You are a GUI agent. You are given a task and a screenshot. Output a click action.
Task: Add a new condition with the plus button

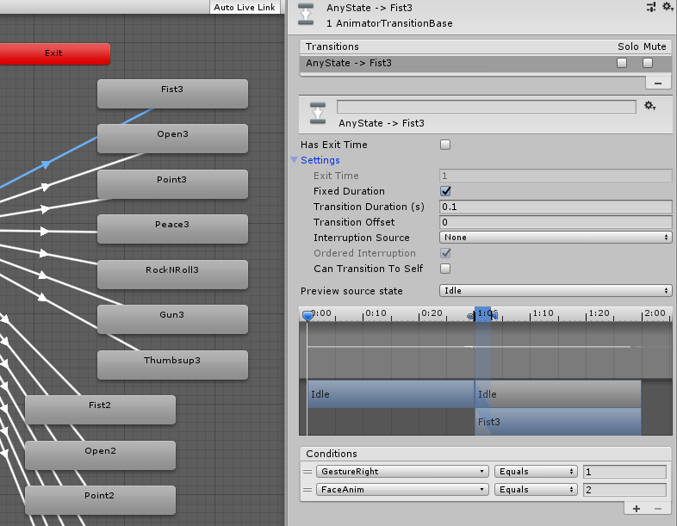pos(637,509)
